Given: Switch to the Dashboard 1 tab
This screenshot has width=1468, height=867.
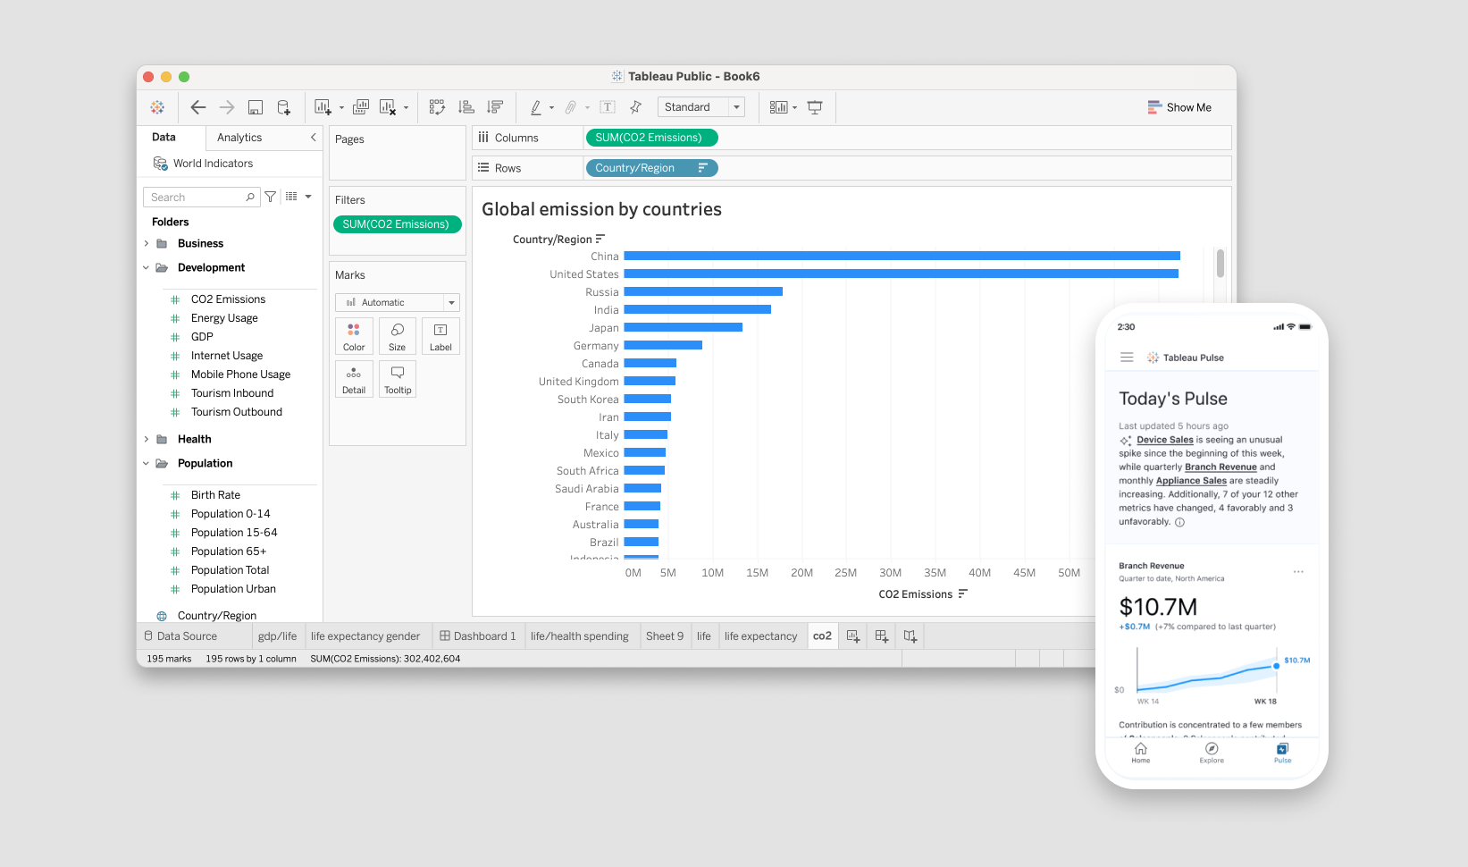Looking at the screenshot, I should (478, 636).
